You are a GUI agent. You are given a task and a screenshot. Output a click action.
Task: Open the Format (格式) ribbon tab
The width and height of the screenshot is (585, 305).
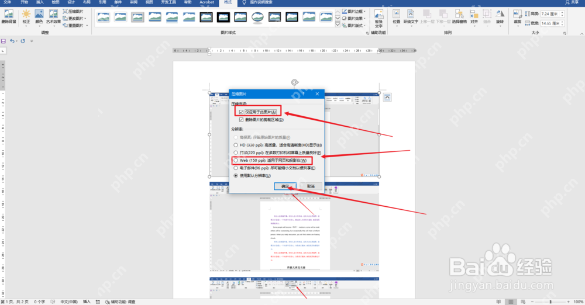pyautogui.click(x=228, y=2)
